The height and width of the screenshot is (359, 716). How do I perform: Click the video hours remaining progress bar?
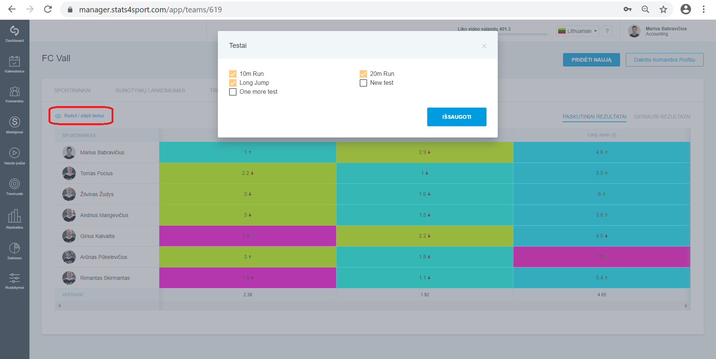[503, 34]
